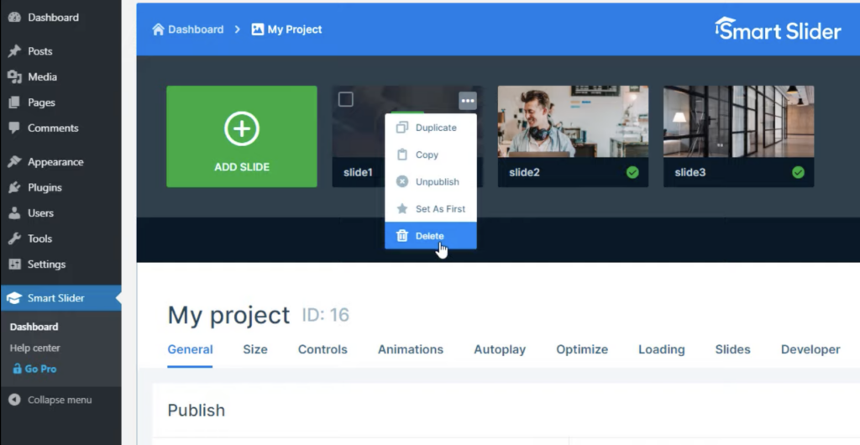Switch to the Autoplay tab

tap(500, 349)
